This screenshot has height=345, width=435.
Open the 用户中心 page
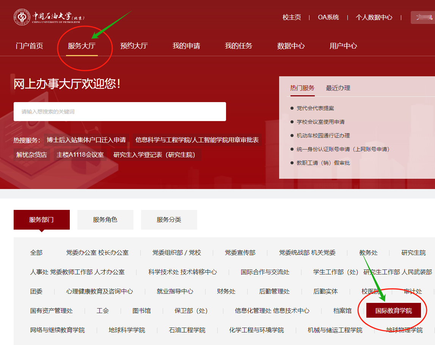pos(342,46)
